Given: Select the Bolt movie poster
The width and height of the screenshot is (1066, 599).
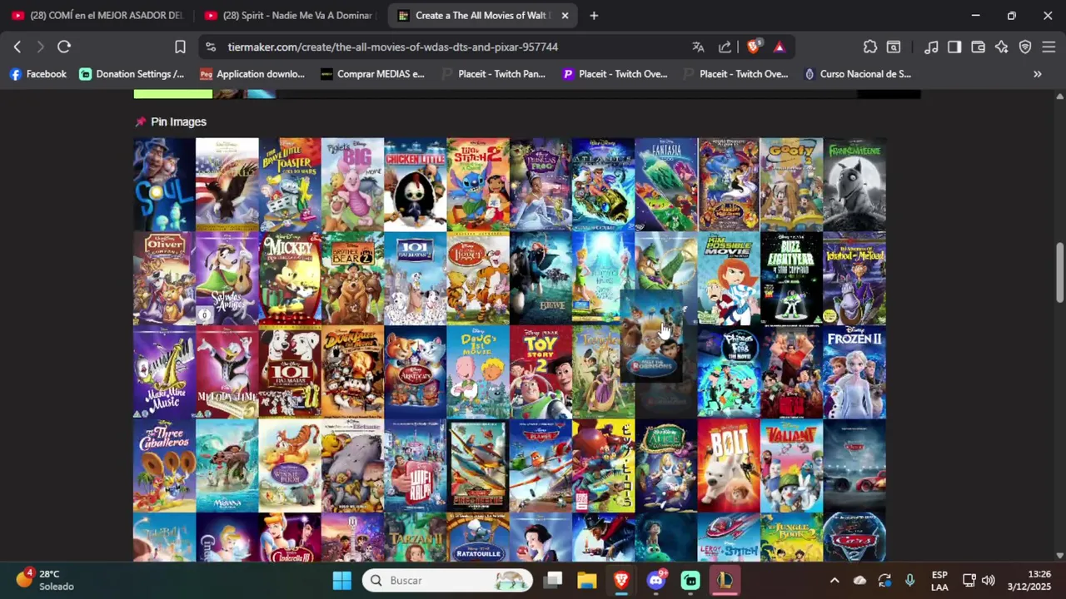Looking at the screenshot, I should [x=729, y=466].
